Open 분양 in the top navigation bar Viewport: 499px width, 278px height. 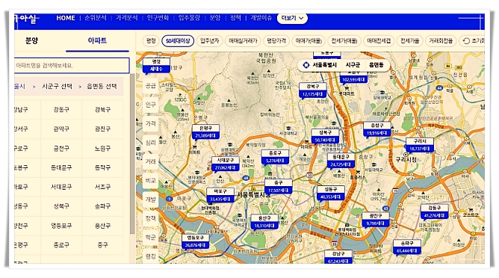pos(215,18)
